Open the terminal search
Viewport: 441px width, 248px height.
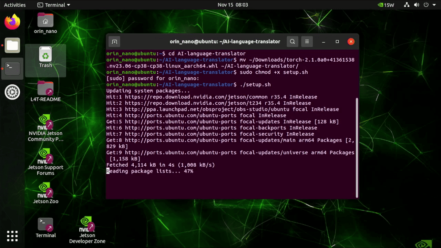292,41
